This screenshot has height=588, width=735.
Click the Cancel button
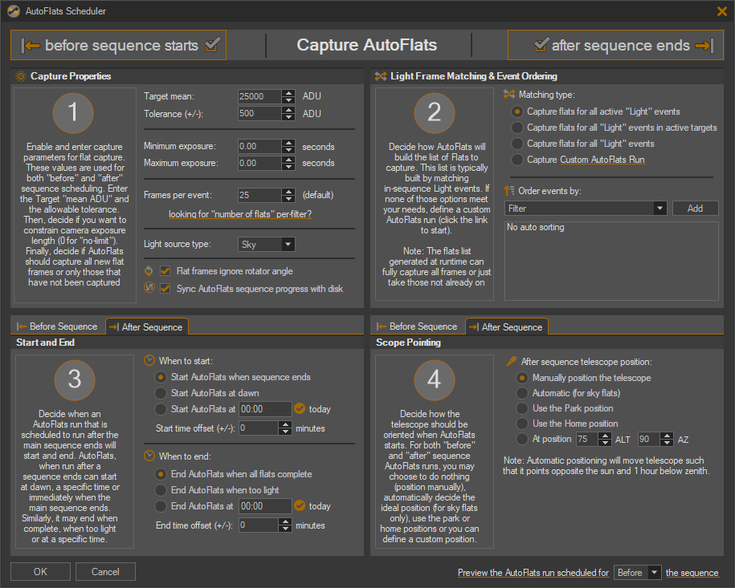click(x=105, y=572)
